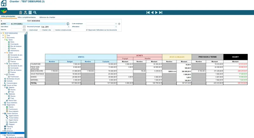The image size is (254, 138).
Task: Toggle the Gestion compte prorata checkbox
Action: [54, 30]
